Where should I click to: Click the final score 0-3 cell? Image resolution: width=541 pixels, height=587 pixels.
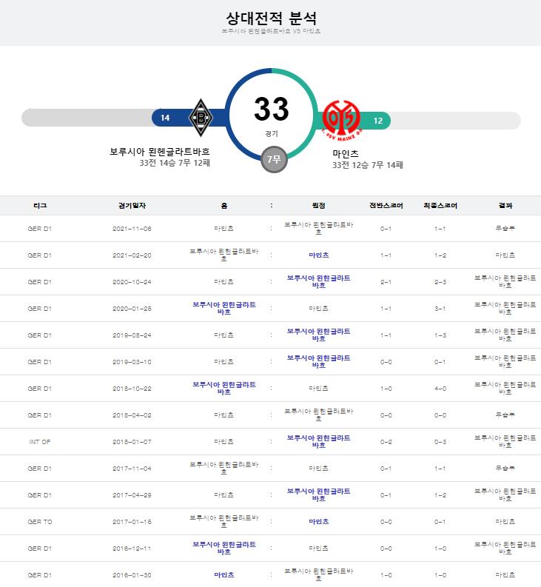[440, 442]
